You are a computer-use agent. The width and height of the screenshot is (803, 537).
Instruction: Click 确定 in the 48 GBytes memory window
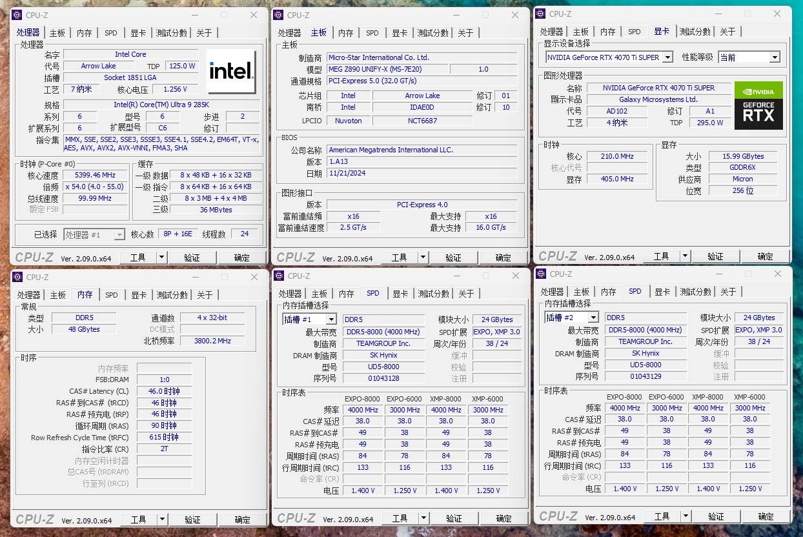(x=242, y=520)
